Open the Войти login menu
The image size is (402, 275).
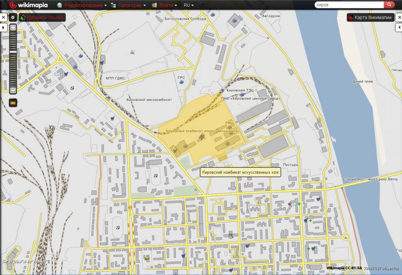tap(165, 5)
